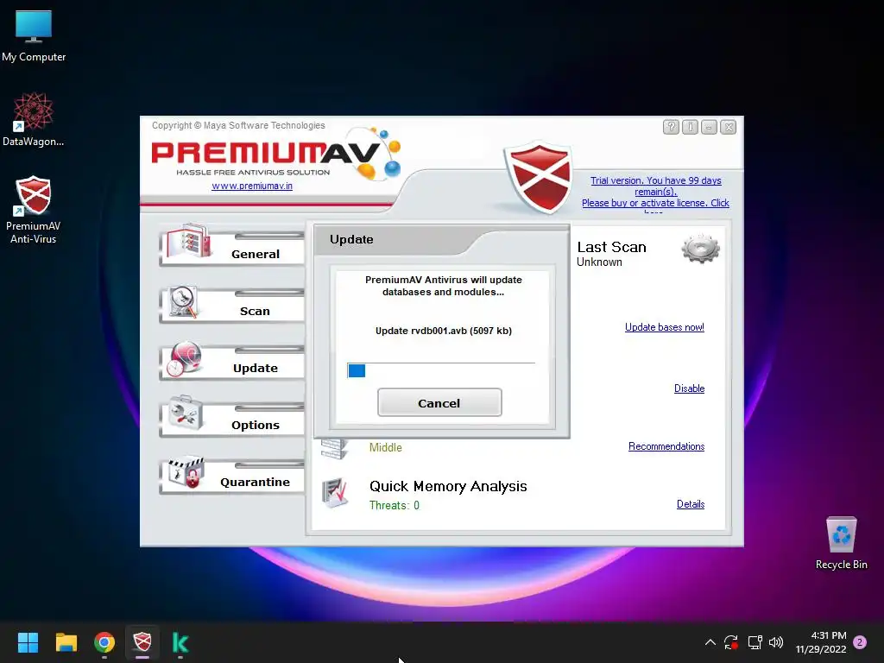The height and width of the screenshot is (663, 884).
Task: Click the Threats: 0 text
Action: click(x=394, y=505)
